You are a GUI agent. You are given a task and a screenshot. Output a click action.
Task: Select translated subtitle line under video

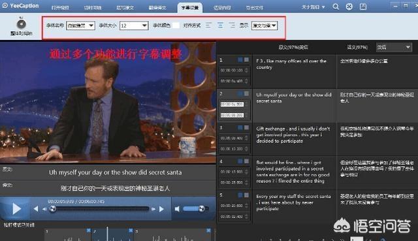pyautogui.click(x=115, y=188)
